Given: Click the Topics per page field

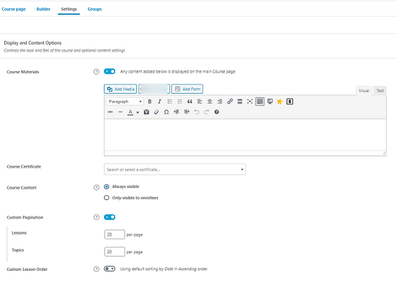Looking at the screenshot, I should pos(115,252).
